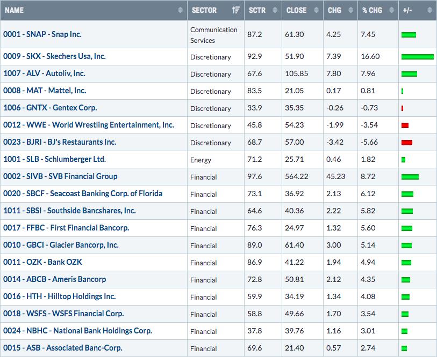Click the SVB Financial green change bar
The width and height of the screenshot is (437, 357).
pos(410,177)
